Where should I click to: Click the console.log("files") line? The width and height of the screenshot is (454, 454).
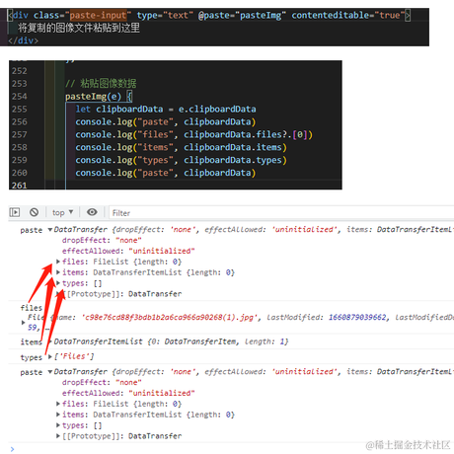194,134
